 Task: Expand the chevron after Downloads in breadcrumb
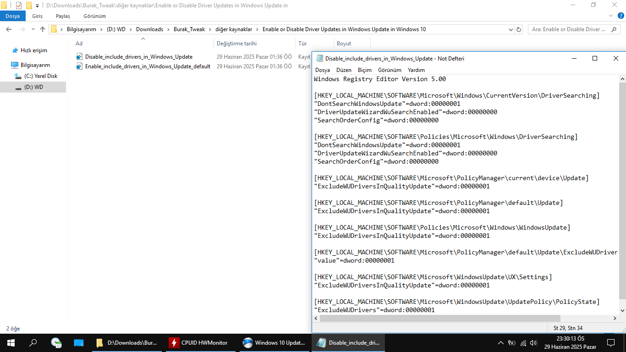click(x=168, y=29)
